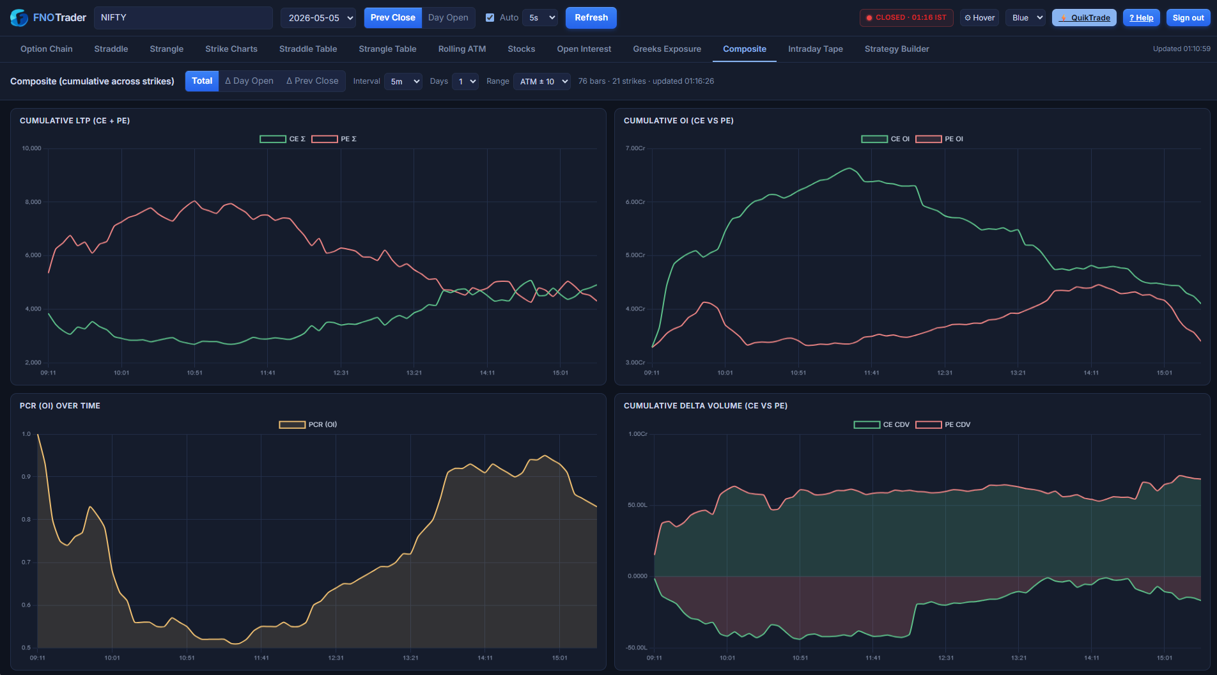1217x675 pixels.
Task: Select the Prev Close toggle button
Action: (x=392, y=18)
